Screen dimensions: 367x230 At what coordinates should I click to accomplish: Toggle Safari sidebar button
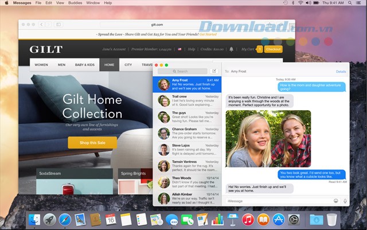[58, 25]
